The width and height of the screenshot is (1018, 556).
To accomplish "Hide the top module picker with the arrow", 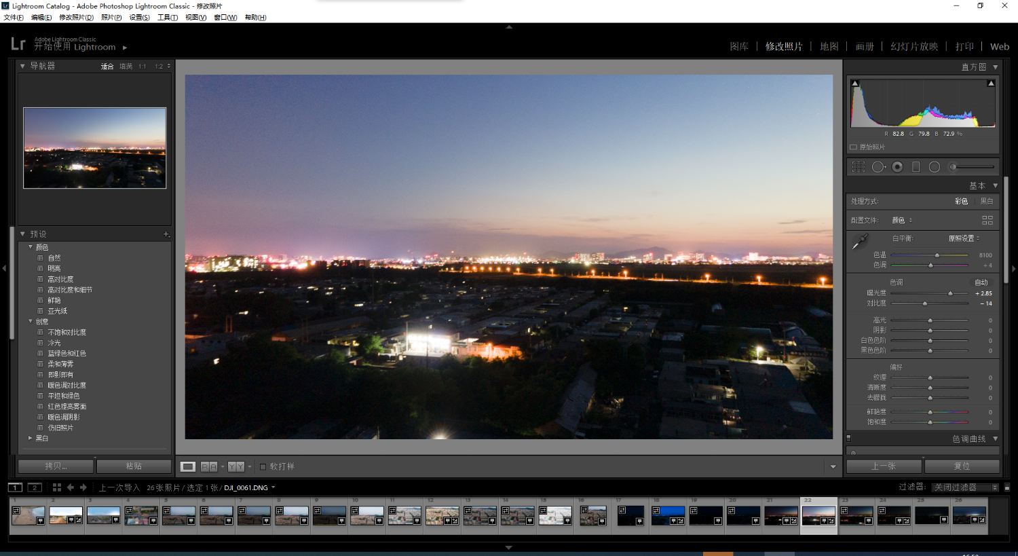I will point(509,27).
